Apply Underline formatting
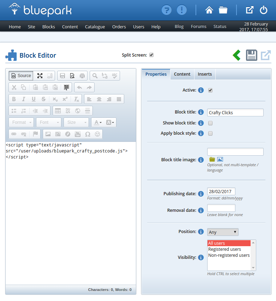The image size is (276, 301). click(x=34, y=99)
